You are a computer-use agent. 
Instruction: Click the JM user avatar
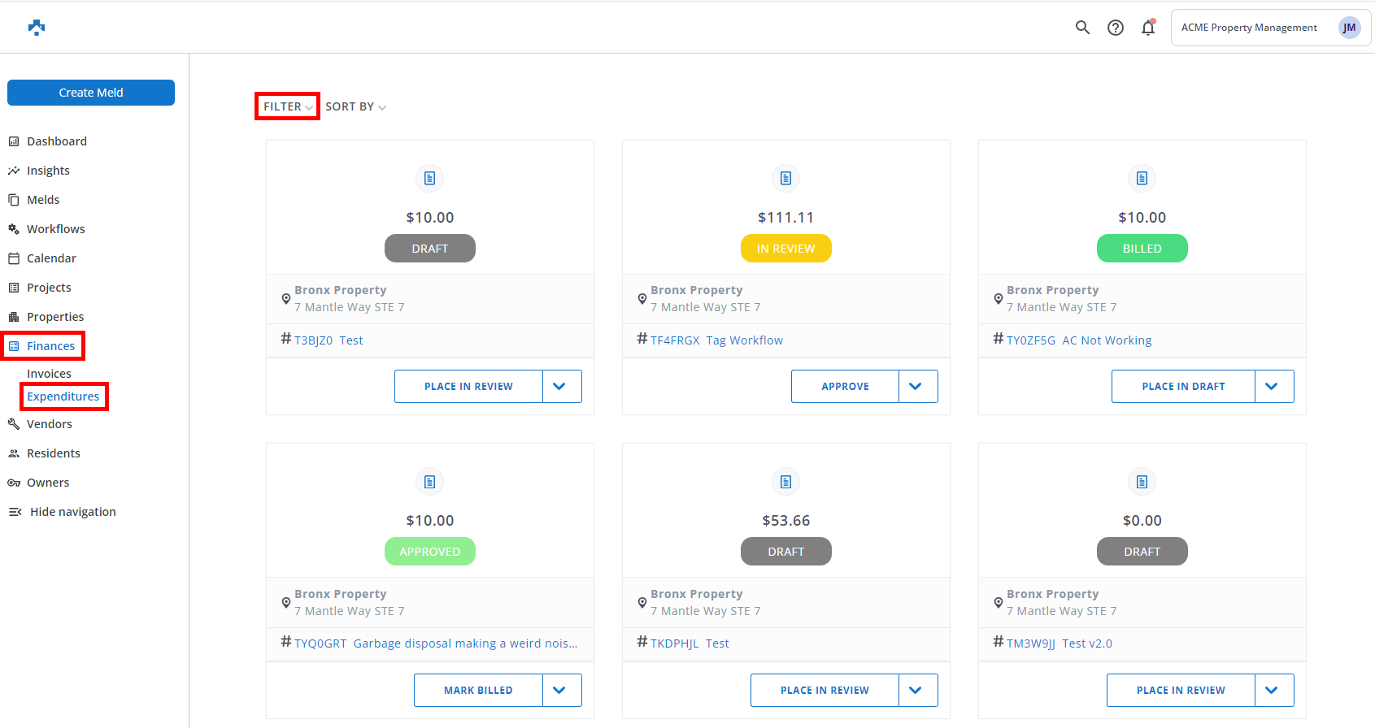[1349, 28]
